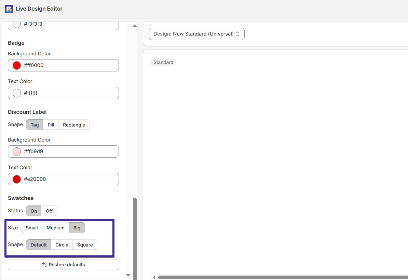Click the #f3f3f3 color field
408x280 pixels.
[64, 26]
